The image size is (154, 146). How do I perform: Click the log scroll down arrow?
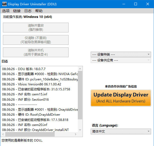(x=80, y=130)
